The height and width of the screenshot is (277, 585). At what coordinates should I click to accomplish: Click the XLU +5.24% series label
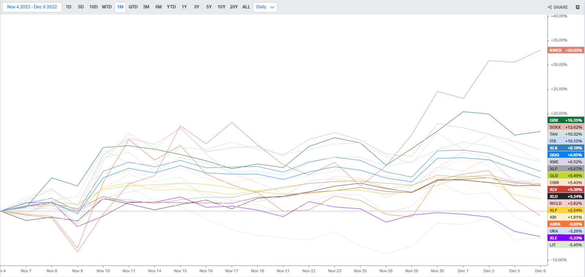point(566,197)
